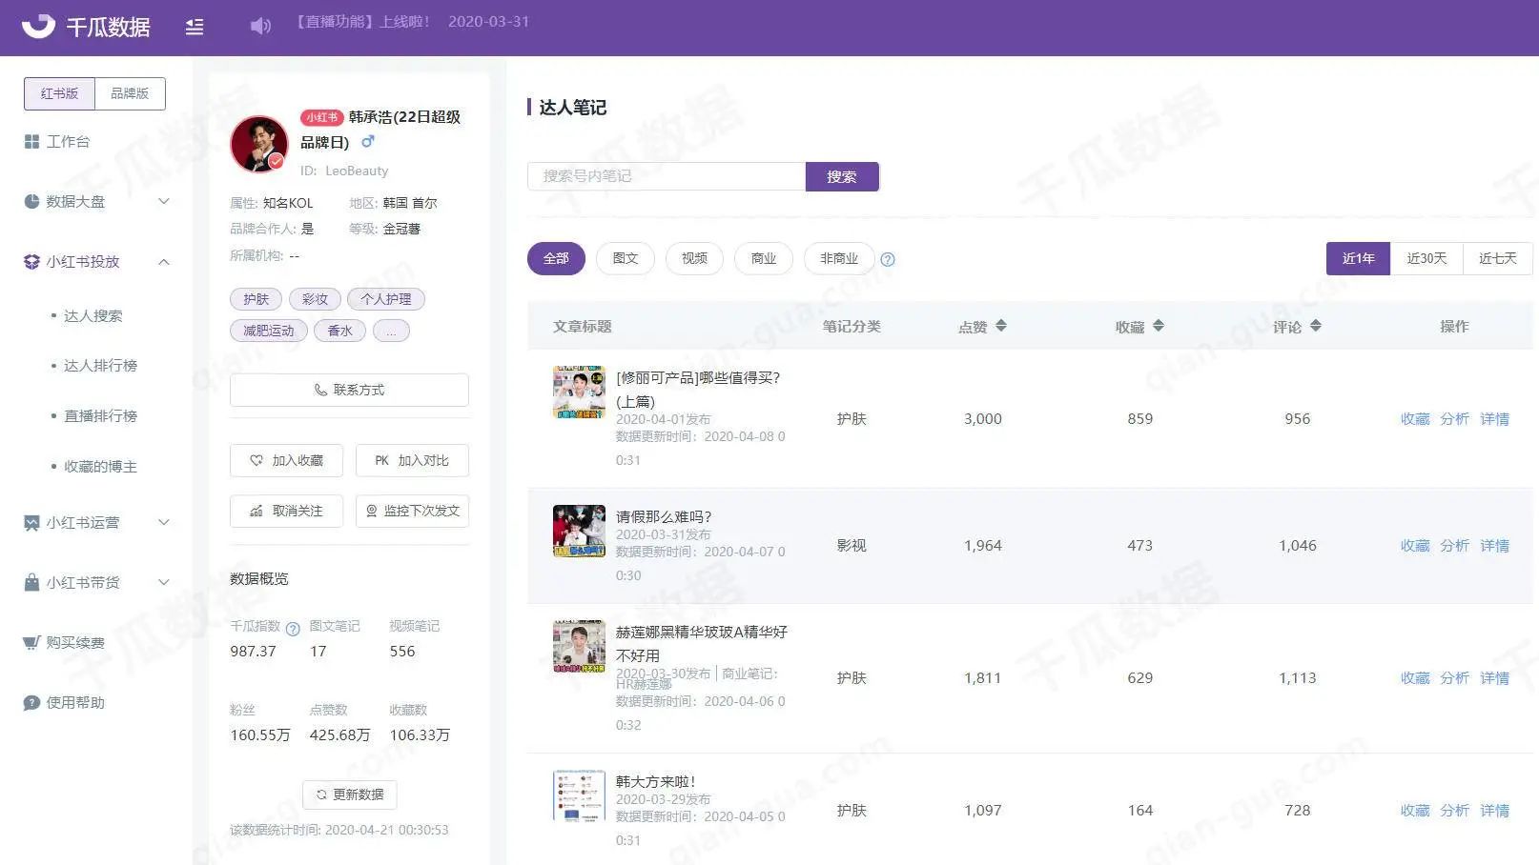
Task: Click the 千瓜指数 help question icon
Action: [293, 629]
